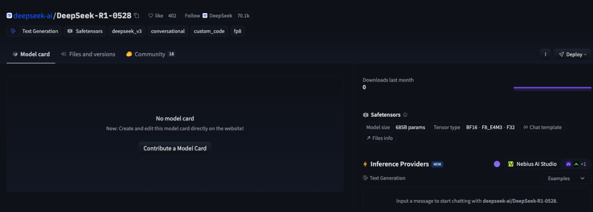Open Files info link
Image resolution: width=593 pixels, height=212 pixels.
coord(380,138)
